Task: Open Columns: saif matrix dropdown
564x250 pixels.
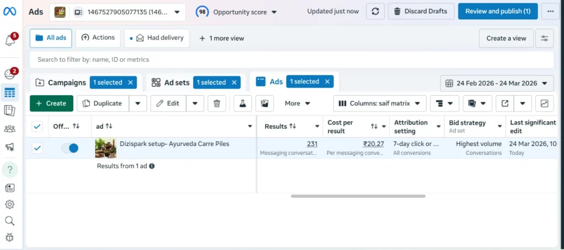Action: 380,104
